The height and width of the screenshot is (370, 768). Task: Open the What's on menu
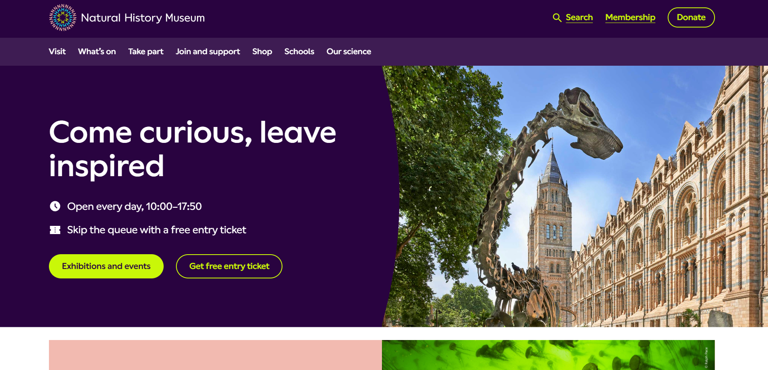tap(97, 52)
